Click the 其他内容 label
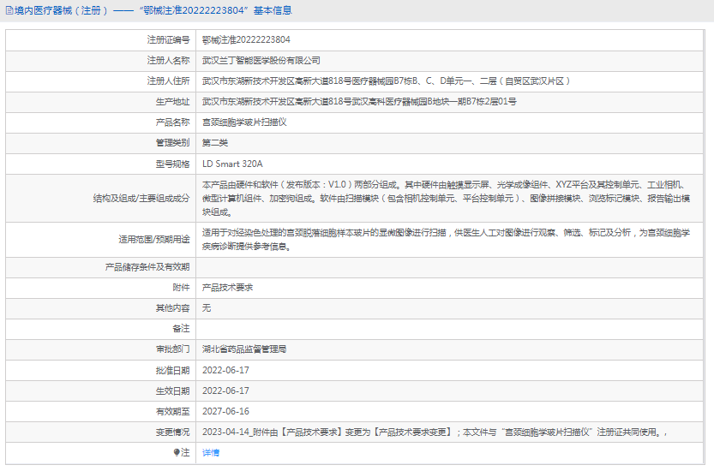Image resolution: width=714 pixels, height=471 pixels. click(x=172, y=308)
